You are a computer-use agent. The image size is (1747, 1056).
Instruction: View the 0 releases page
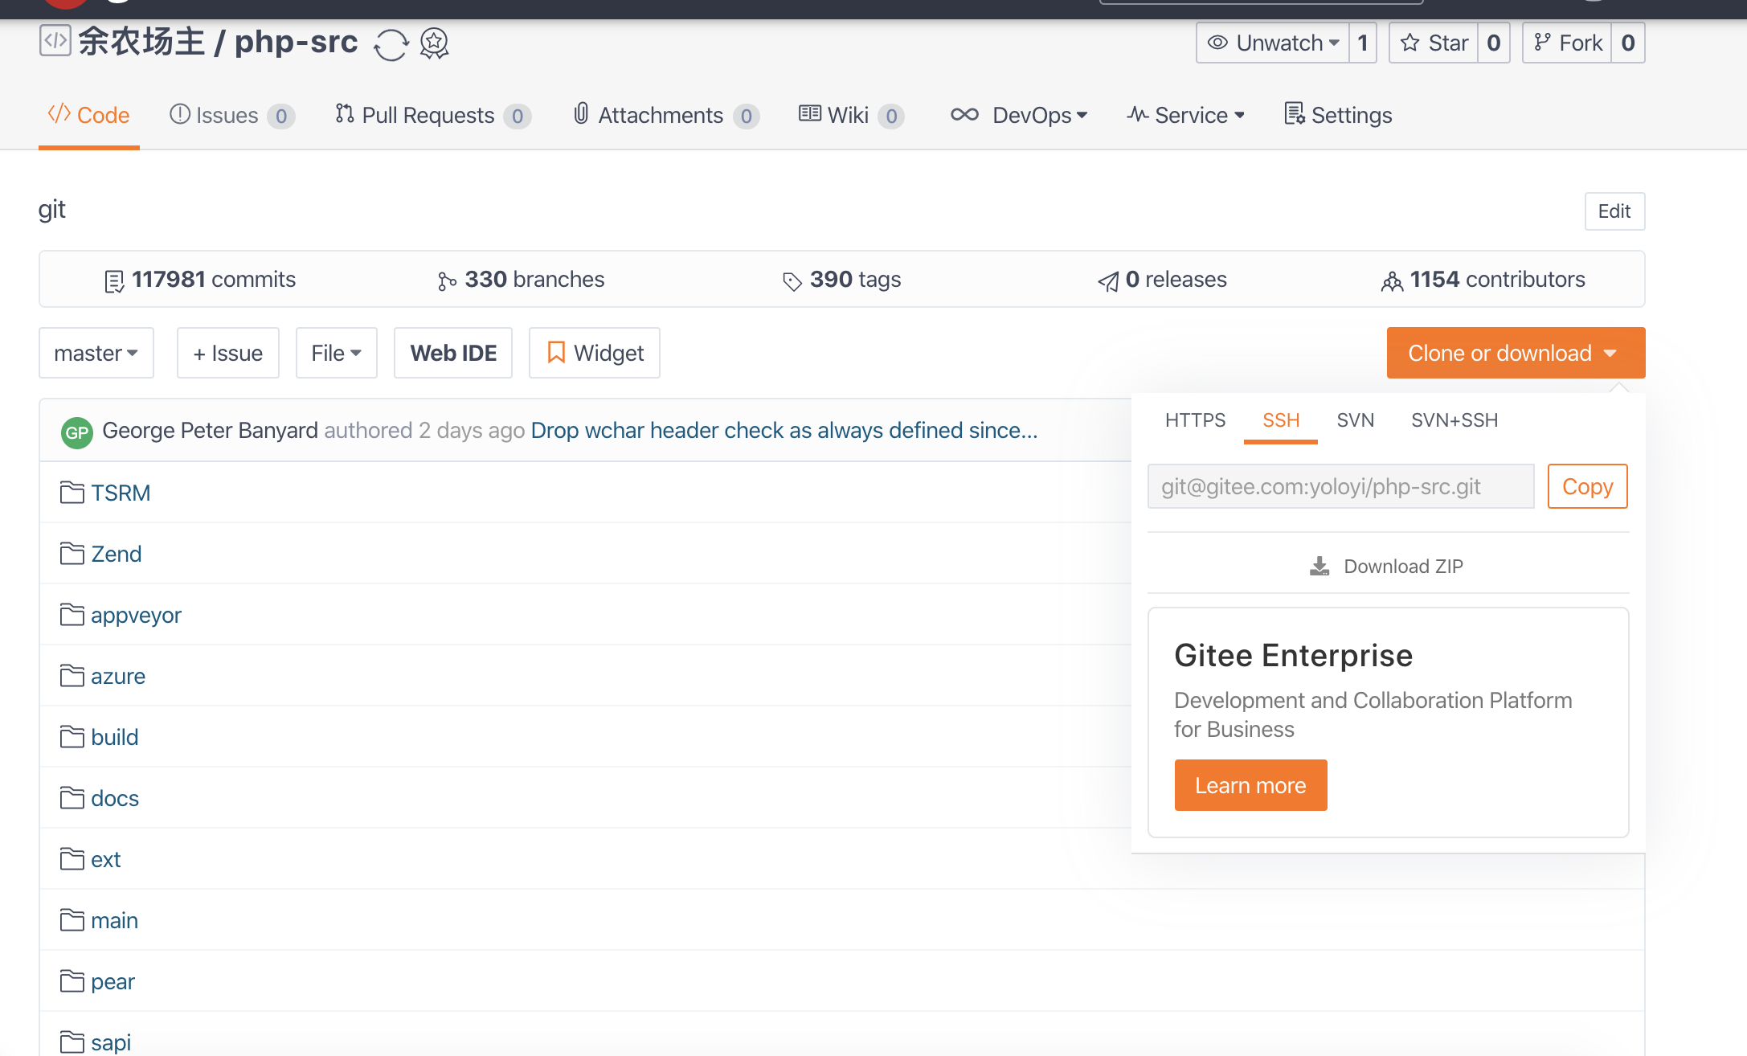point(1163,280)
